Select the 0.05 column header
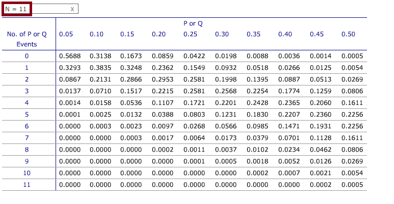 [66, 34]
